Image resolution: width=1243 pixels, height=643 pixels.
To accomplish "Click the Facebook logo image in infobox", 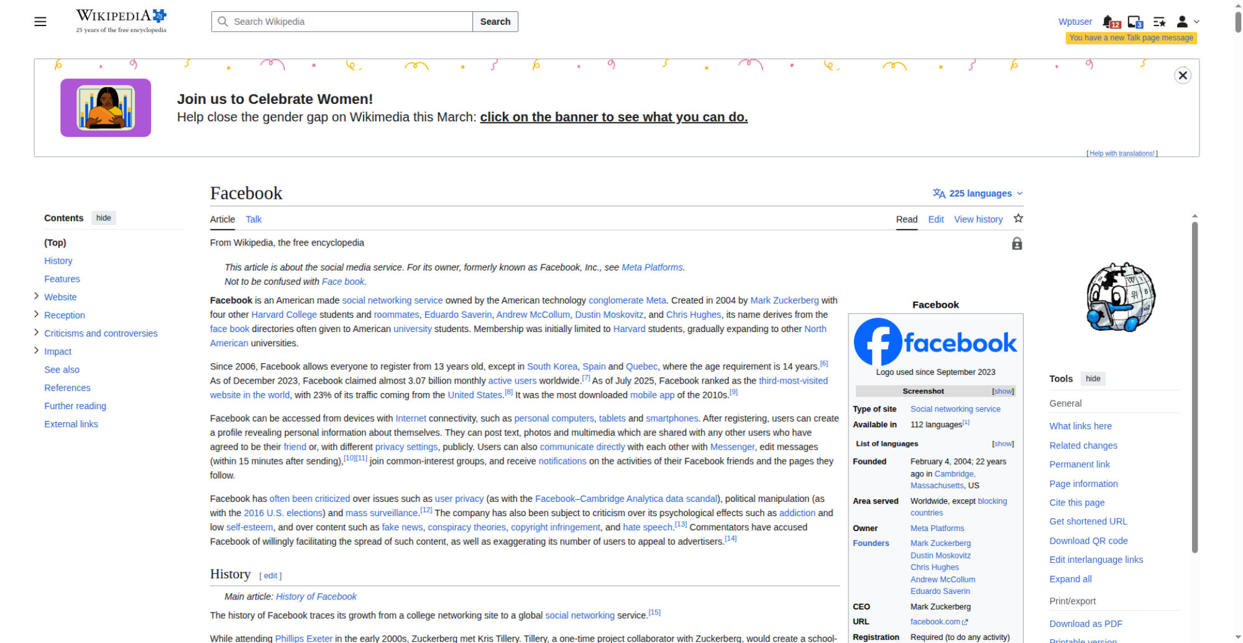I will [x=935, y=342].
